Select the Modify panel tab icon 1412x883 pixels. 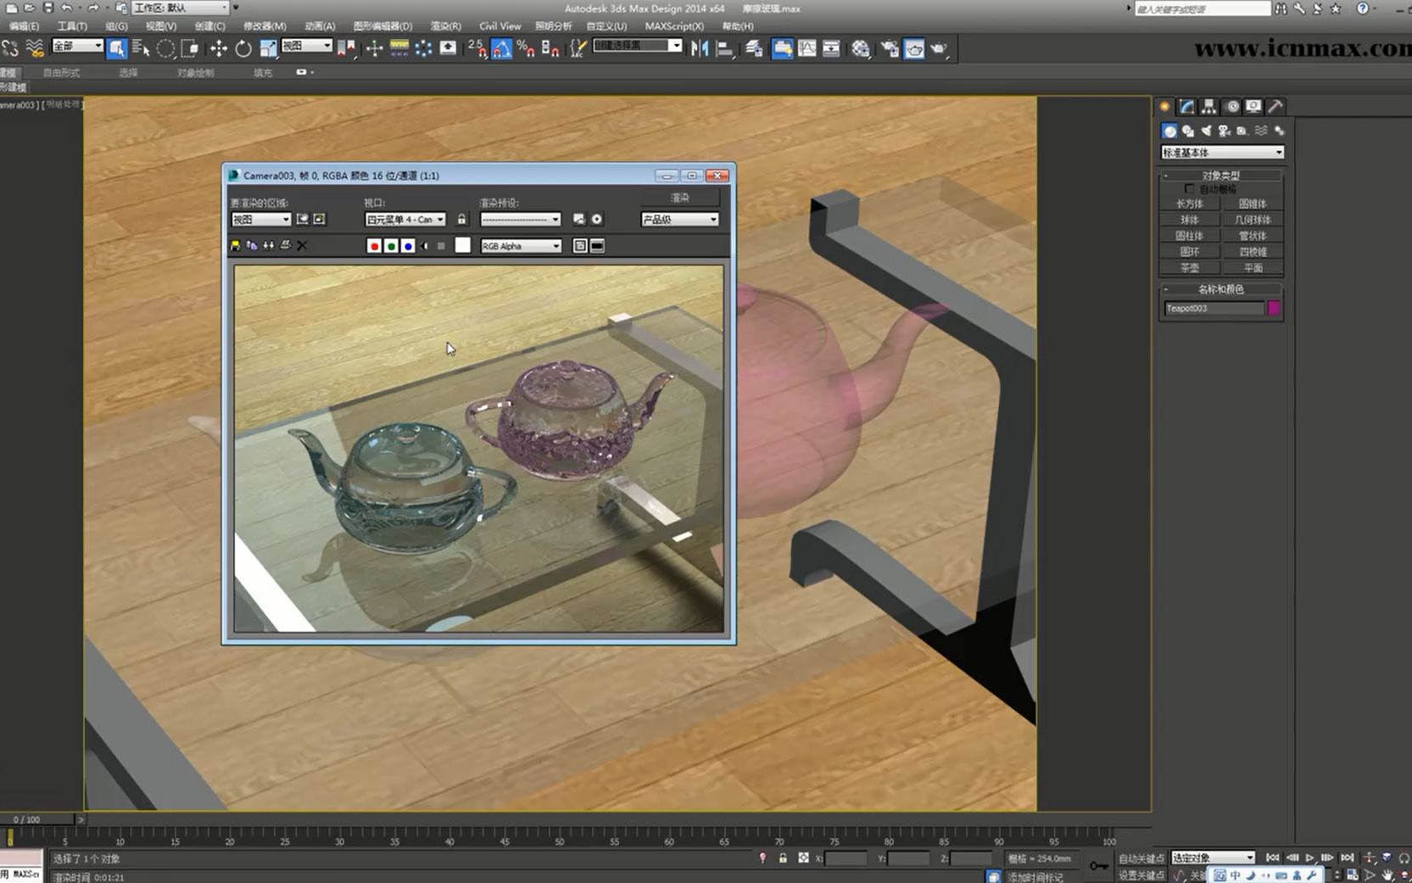[x=1186, y=106]
